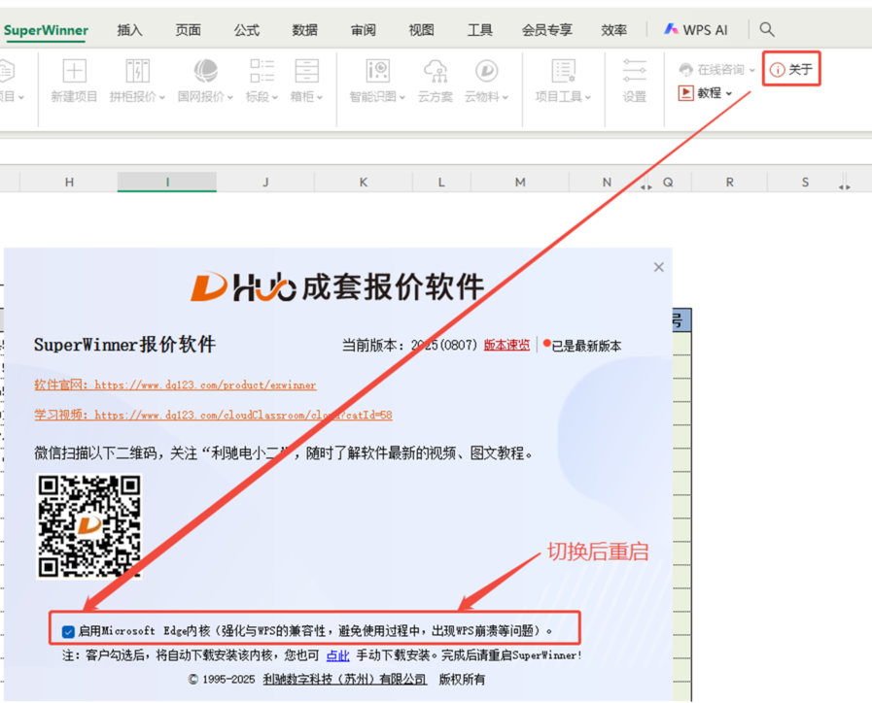
Task: Expand the 拼柜报价 dropdown arrow
Action: [x=161, y=98]
